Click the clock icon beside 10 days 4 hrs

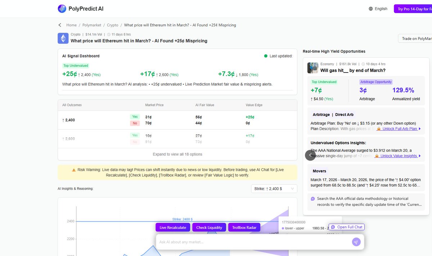(363, 64)
